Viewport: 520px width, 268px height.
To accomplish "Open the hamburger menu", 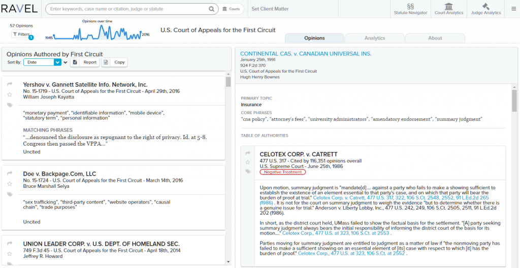I will tap(514, 9).
